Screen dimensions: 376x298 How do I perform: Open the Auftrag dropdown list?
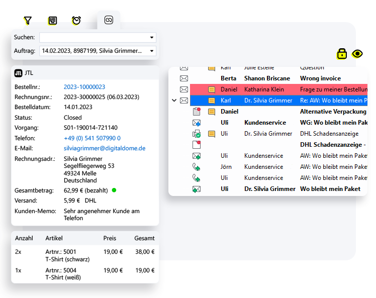152,51
